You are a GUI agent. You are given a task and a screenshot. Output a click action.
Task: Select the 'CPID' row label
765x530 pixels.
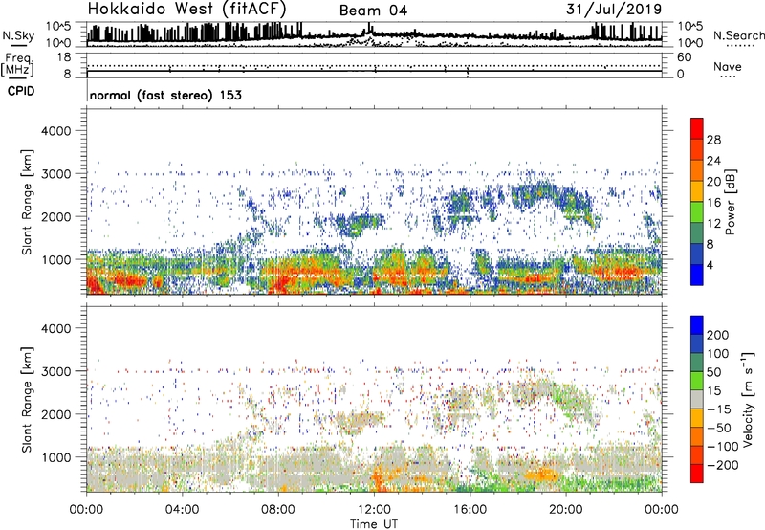tap(21, 91)
